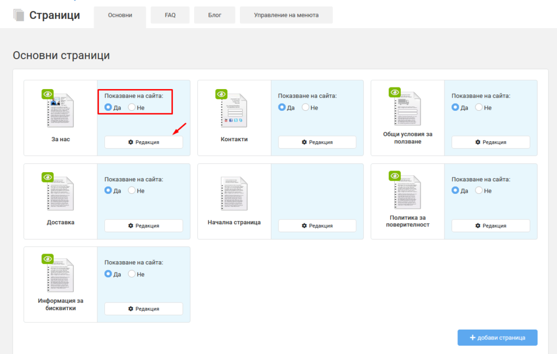The height and width of the screenshot is (354, 557).
Task: Click the Общи условия за ползване document icon
Action: point(407,109)
